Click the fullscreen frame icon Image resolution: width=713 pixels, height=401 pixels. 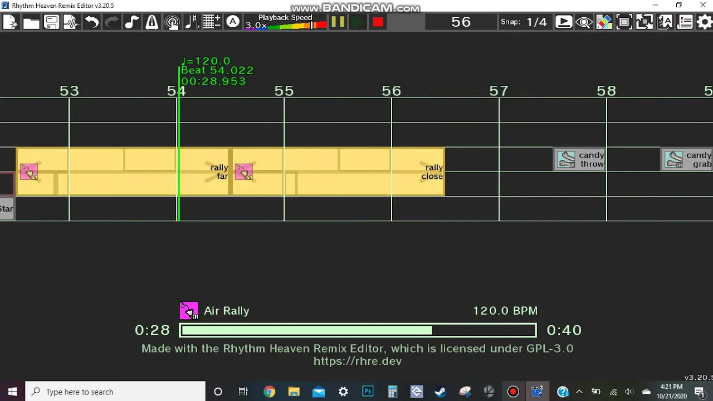[624, 22]
